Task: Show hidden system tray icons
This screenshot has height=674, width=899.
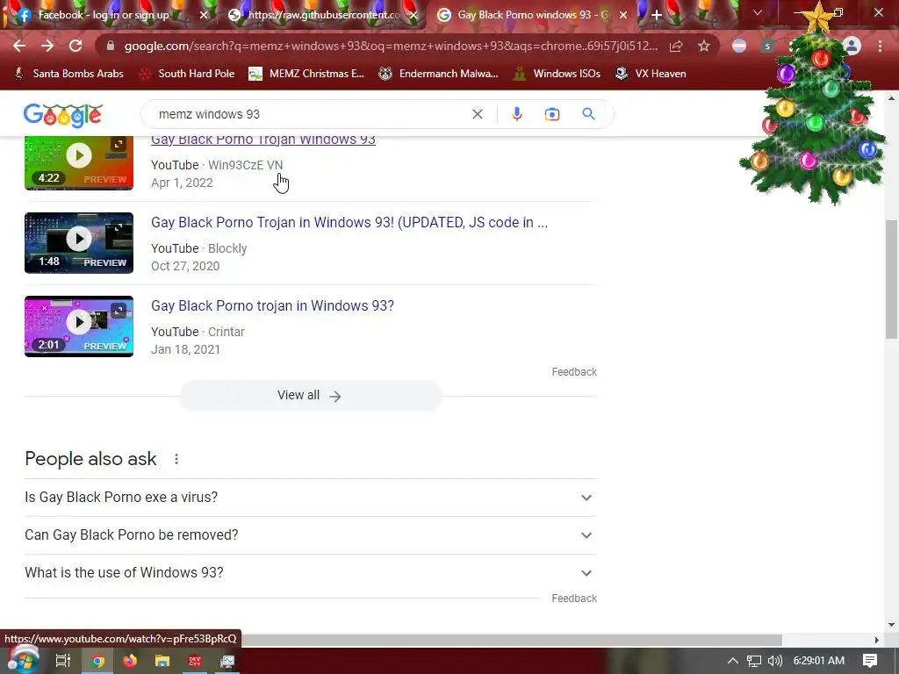Action: pyautogui.click(x=733, y=661)
